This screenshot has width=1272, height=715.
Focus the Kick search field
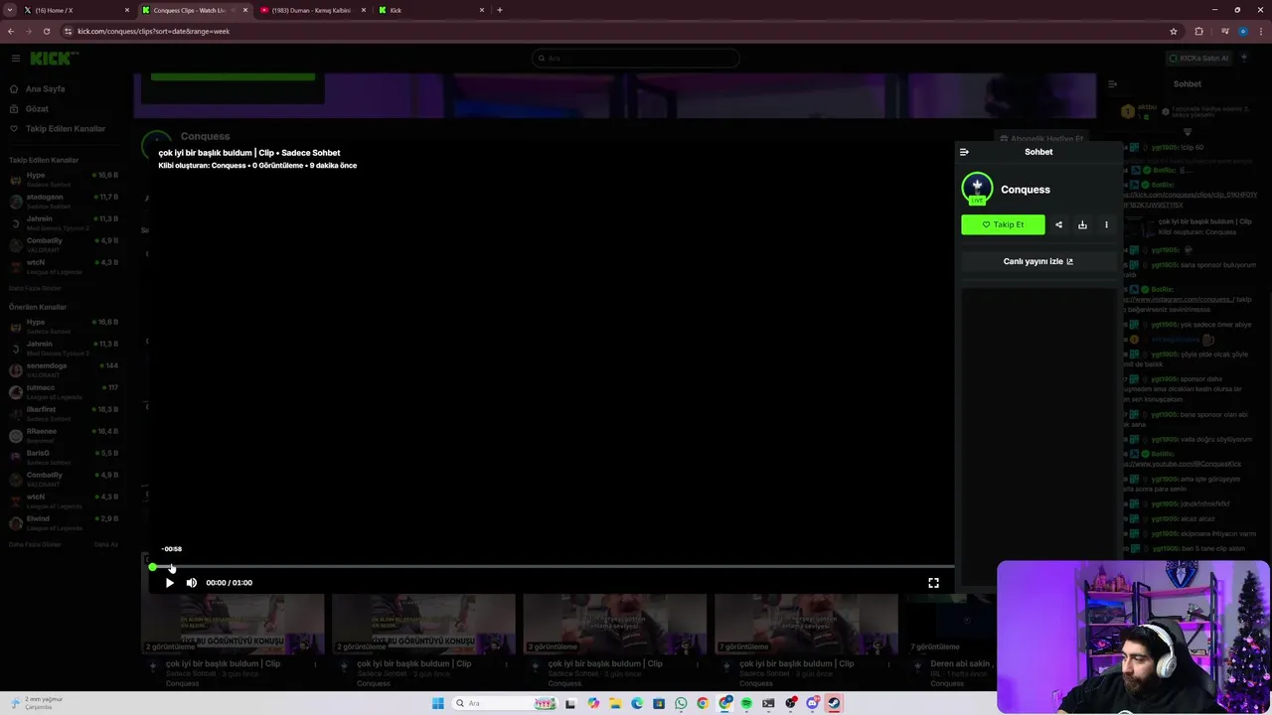click(x=635, y=59)
